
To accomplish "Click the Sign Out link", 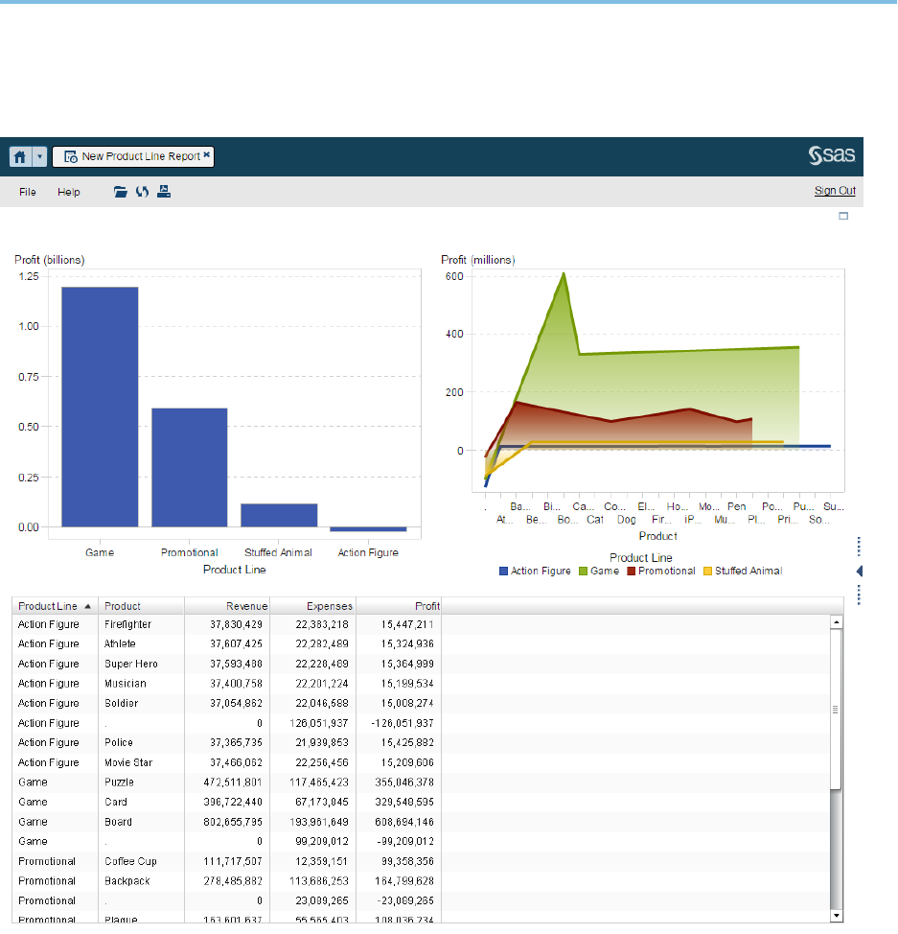I will tap(835, 191).
